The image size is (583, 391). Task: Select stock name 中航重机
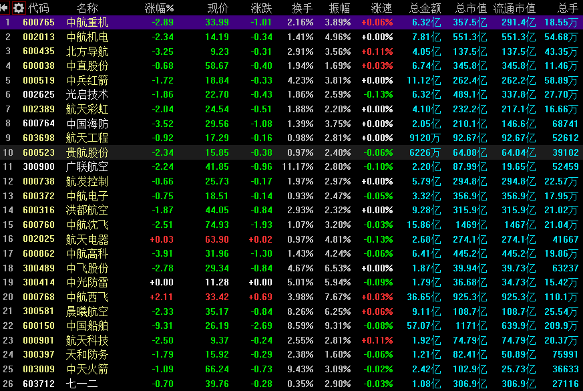pos(87,22)
